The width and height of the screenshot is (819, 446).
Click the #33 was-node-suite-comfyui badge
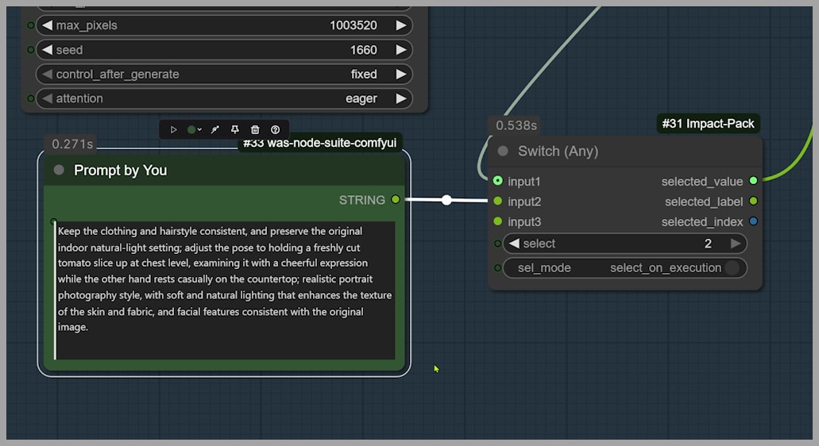pyautogui.click(x=320, y=143)
